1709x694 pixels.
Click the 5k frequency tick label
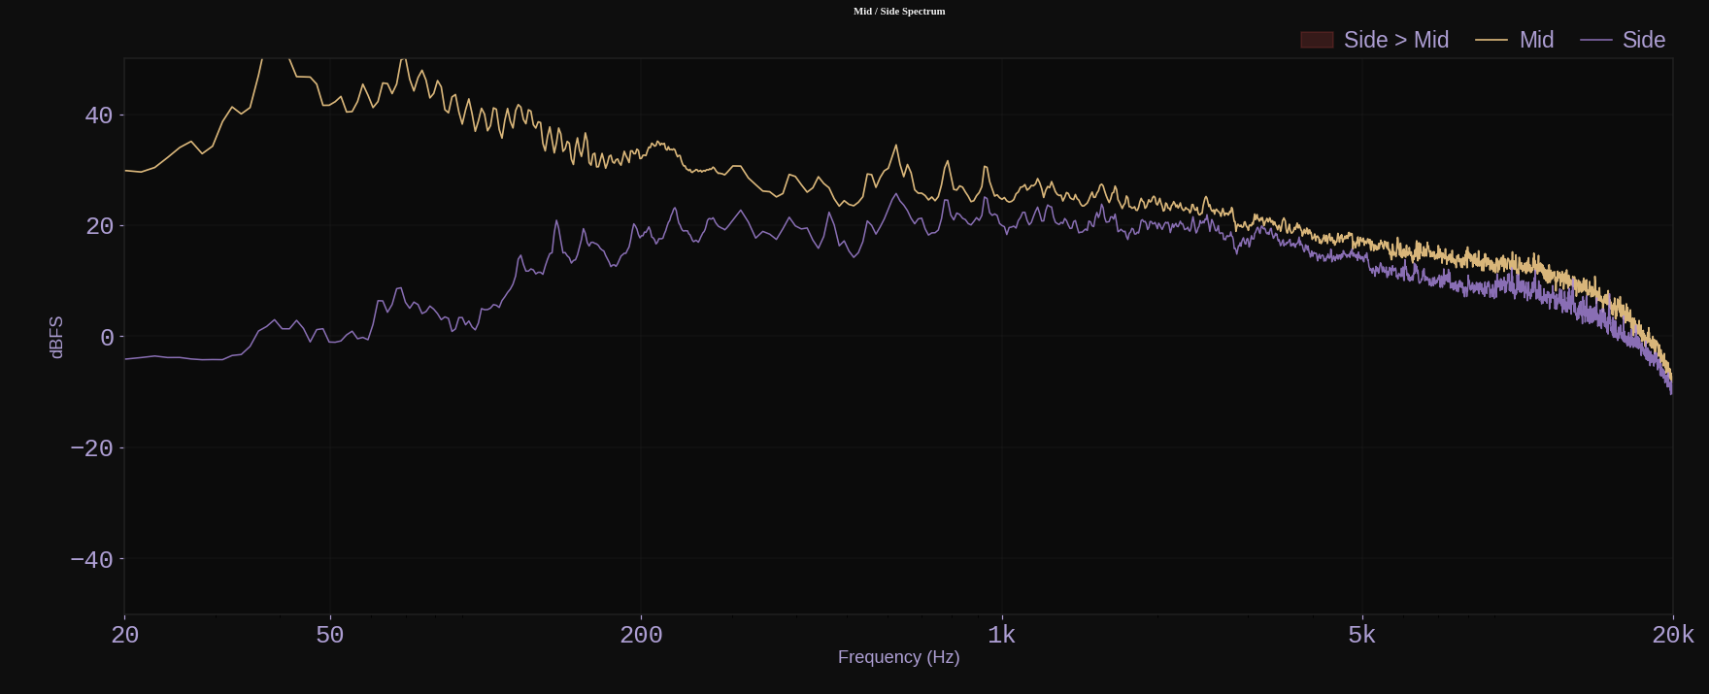point(1361,635)
